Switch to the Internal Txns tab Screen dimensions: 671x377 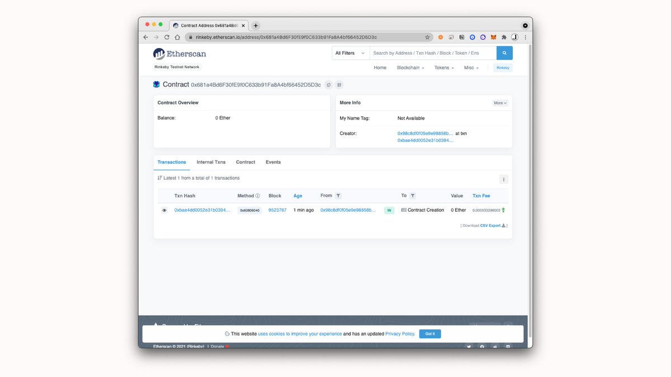pyautogui.click(x=211, y=162)
